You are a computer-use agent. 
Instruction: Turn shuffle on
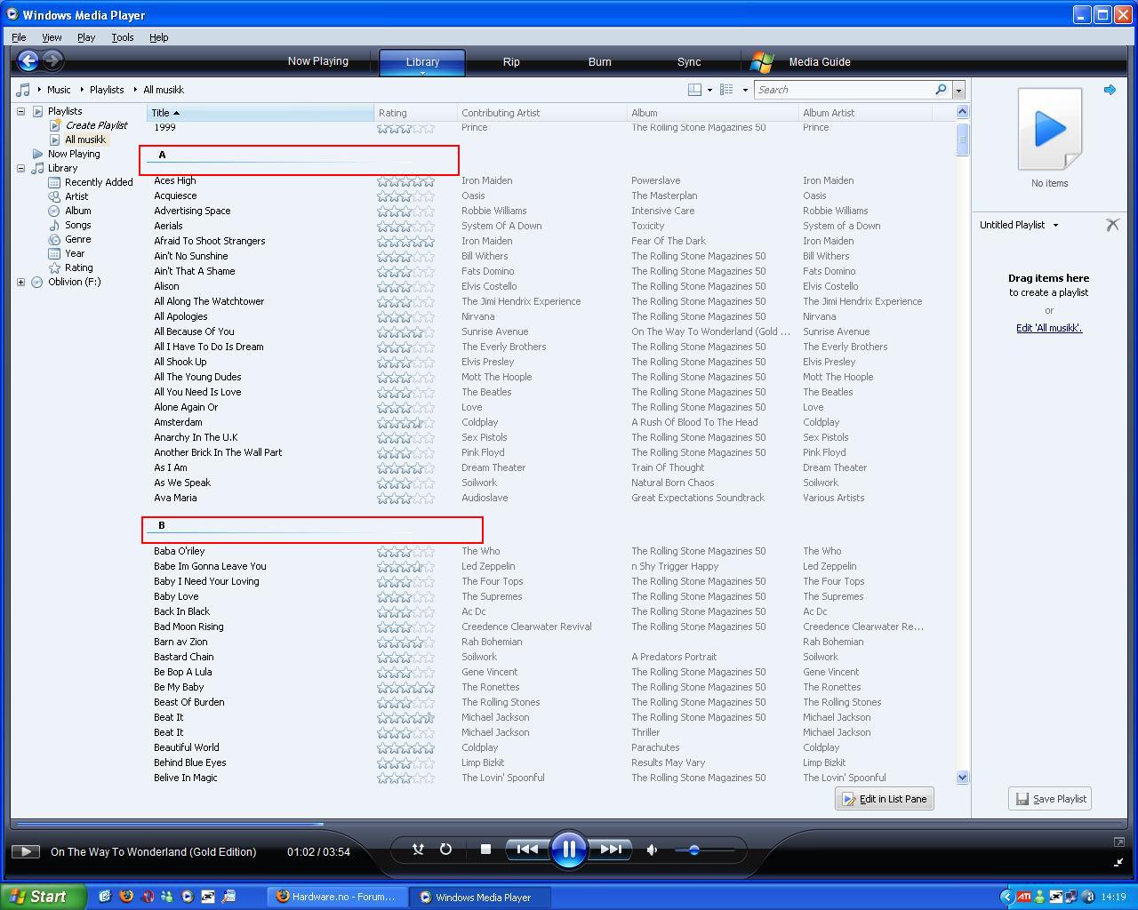click(418, 850)
